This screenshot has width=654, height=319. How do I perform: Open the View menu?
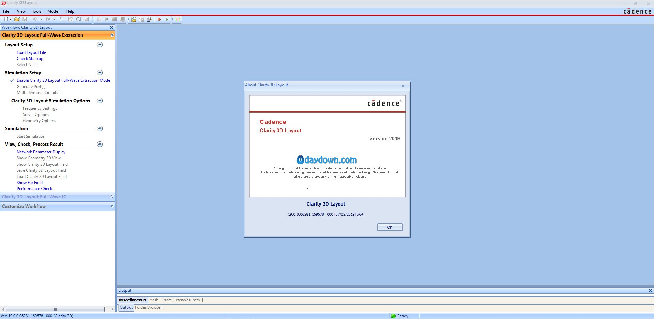21,11
